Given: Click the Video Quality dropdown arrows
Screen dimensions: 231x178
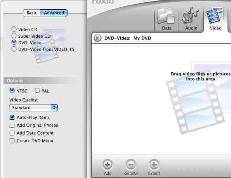Looking at the screenshot, I should pyautogui.click(x=54, y=108).
